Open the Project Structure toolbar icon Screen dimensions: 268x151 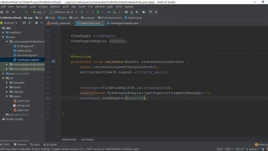pos(151,12)
